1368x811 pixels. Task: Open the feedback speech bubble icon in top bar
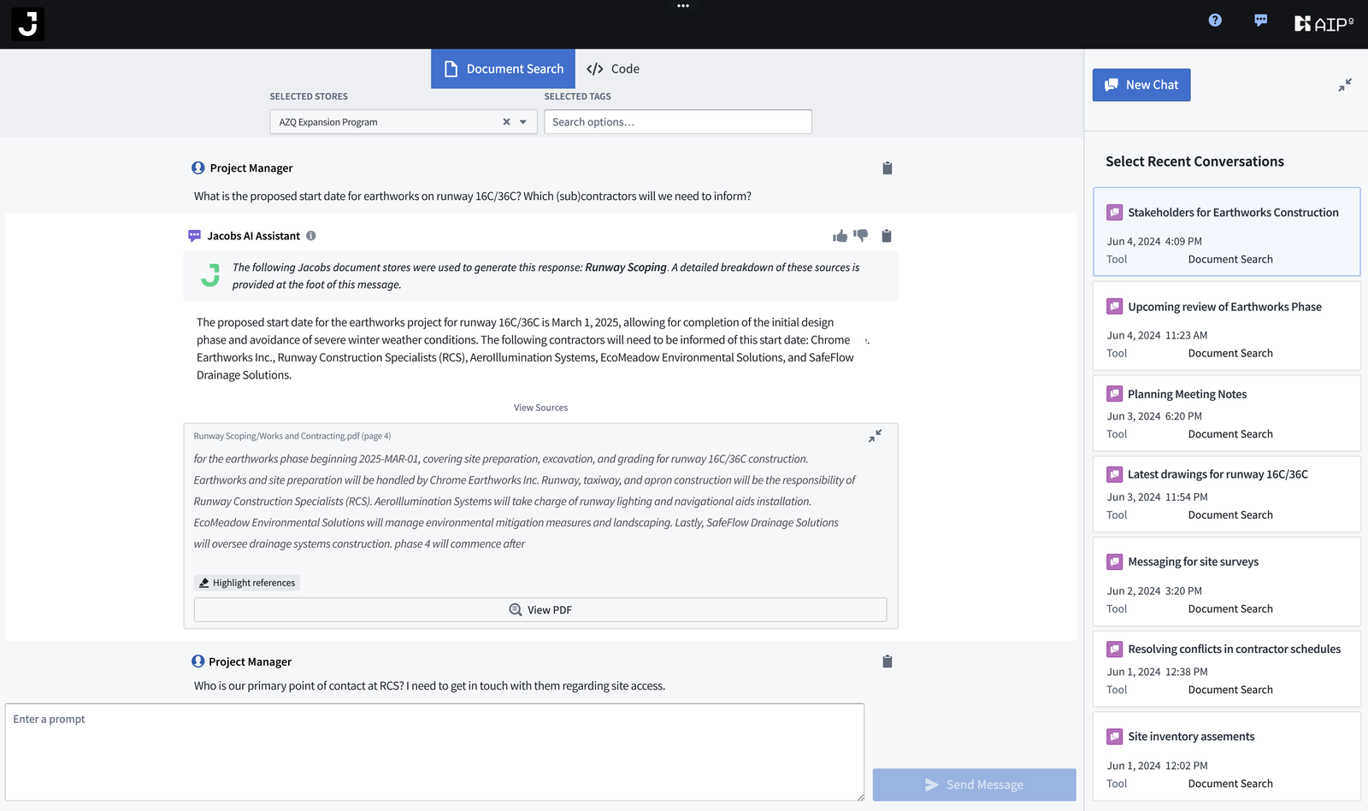pos(1260,20)
